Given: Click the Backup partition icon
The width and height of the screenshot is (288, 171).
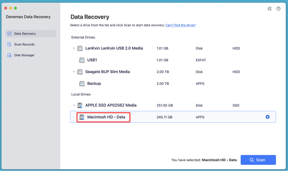Looking at the screenshot, I should click(82, 83).
